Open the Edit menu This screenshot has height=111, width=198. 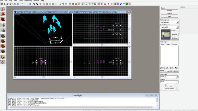click(6, 1)
